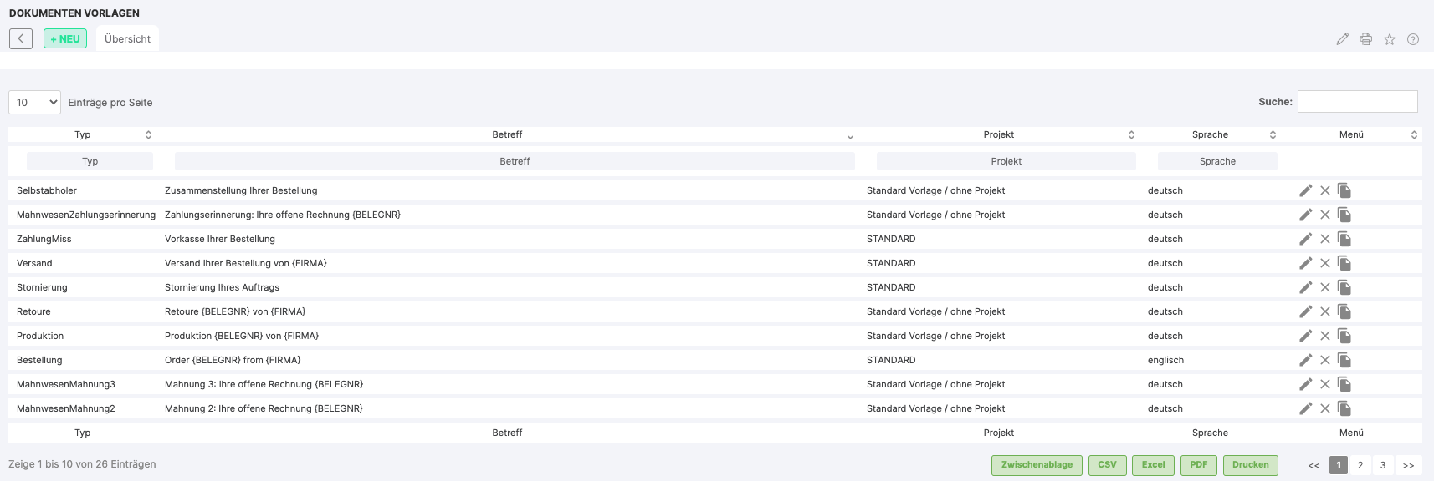Open help via question mark icon

tap(1412, 39)
